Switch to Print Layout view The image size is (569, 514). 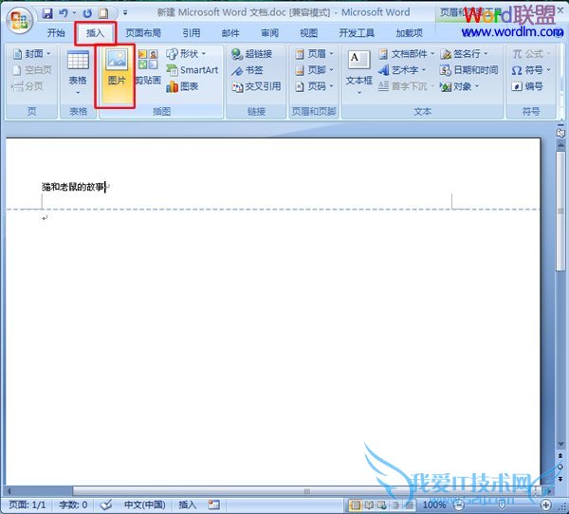point(356,505)
